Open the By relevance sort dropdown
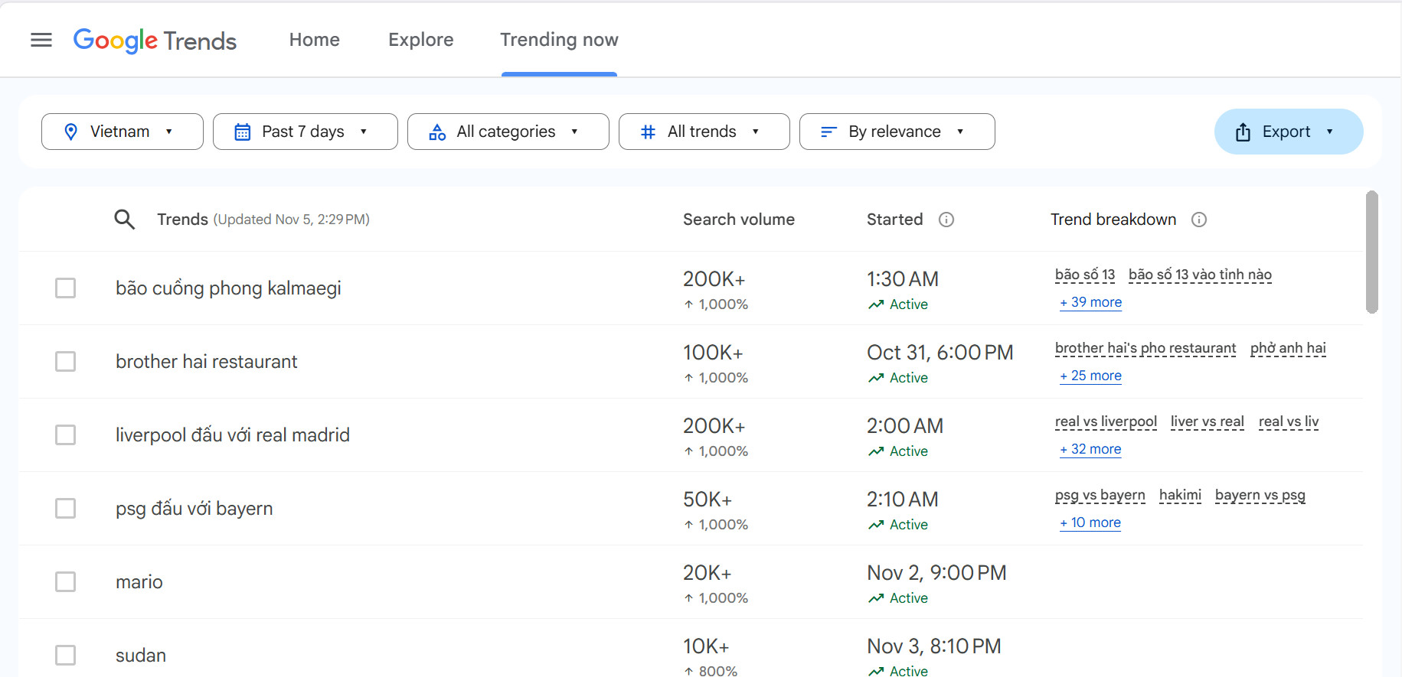Screen dimensions: 1402x677 897,132
